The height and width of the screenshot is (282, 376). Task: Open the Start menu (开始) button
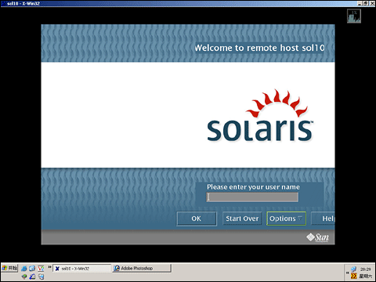[9, 268]
